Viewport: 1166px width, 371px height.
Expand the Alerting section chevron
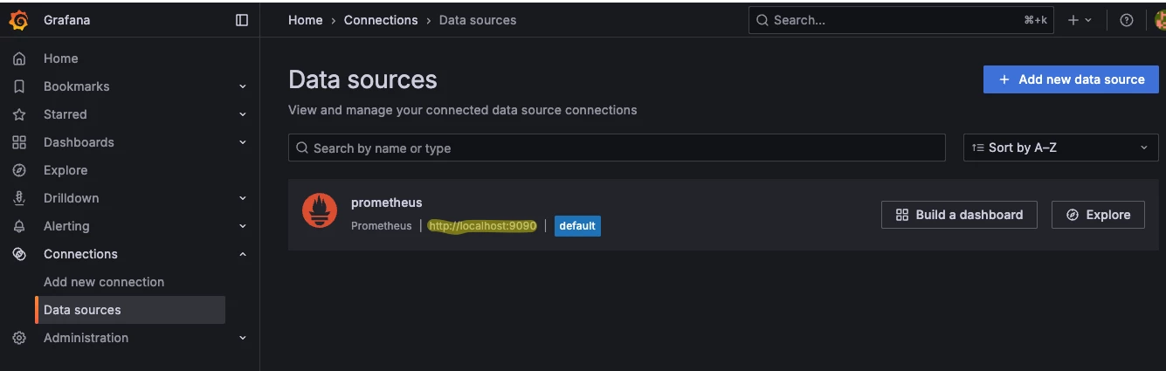tap(243, 226)
